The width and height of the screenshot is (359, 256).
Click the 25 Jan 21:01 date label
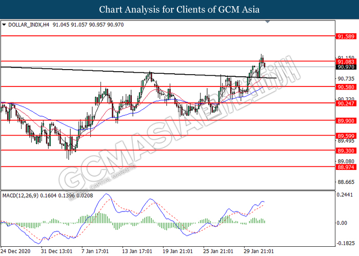pos(218,251)
